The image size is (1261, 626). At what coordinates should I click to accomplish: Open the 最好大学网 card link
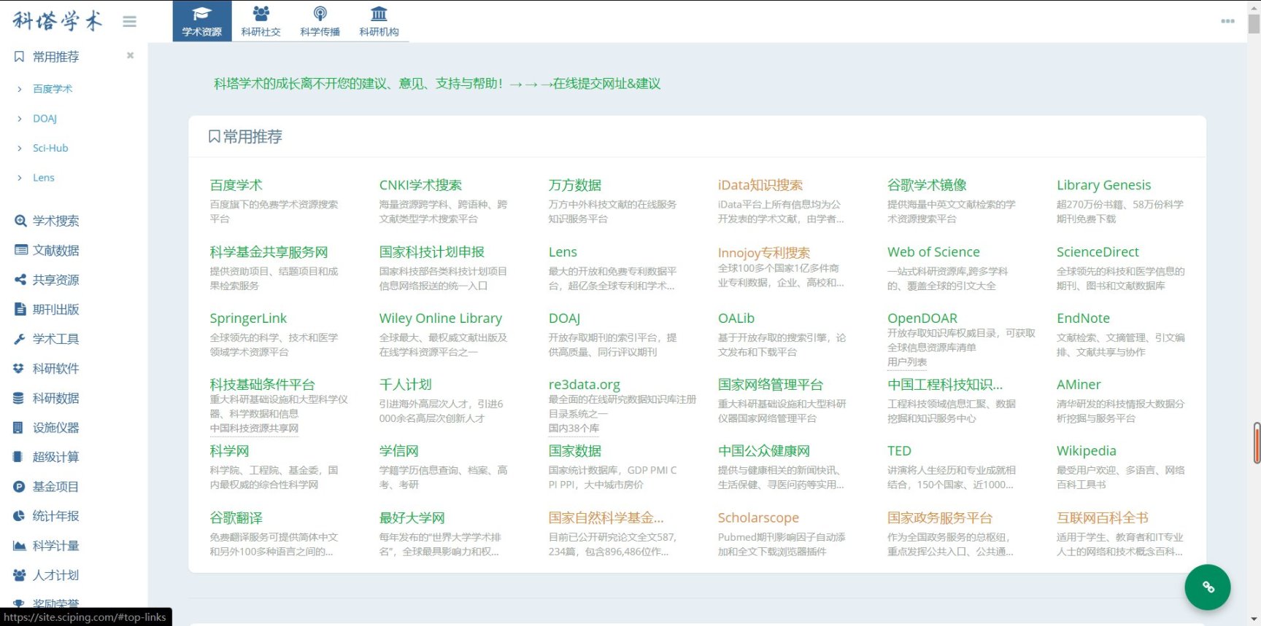412,518
